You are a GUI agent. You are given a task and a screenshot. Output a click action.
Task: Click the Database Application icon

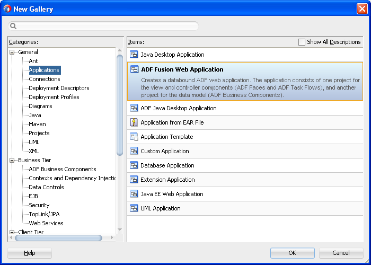tap(134, 165)
